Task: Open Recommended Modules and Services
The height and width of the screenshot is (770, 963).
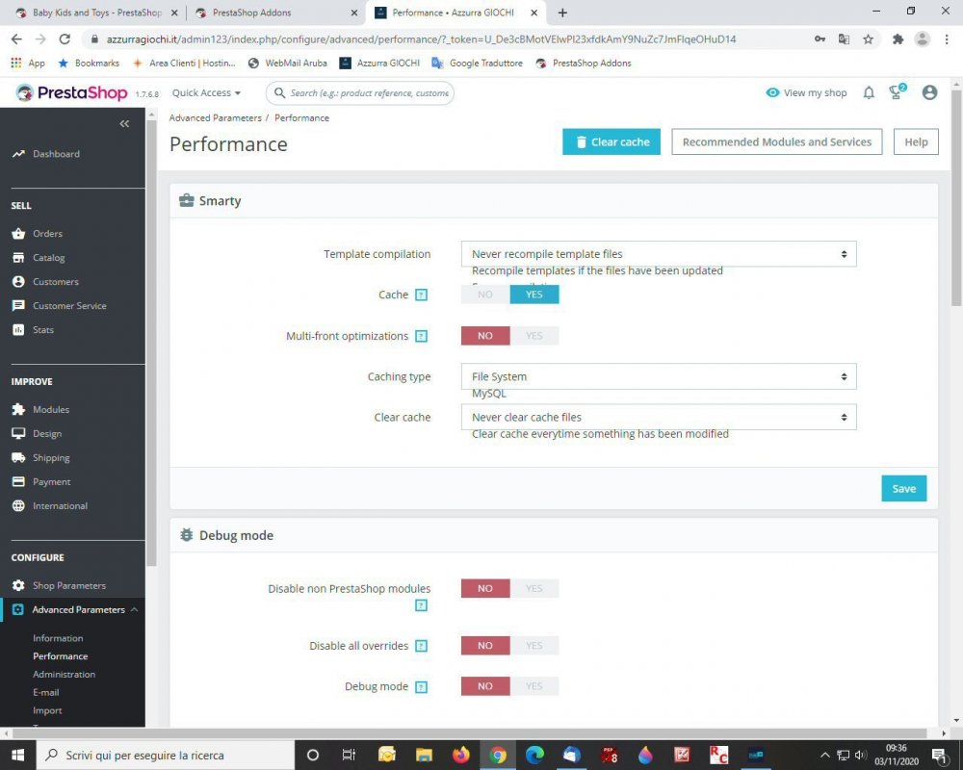Action: click(776, 141)
